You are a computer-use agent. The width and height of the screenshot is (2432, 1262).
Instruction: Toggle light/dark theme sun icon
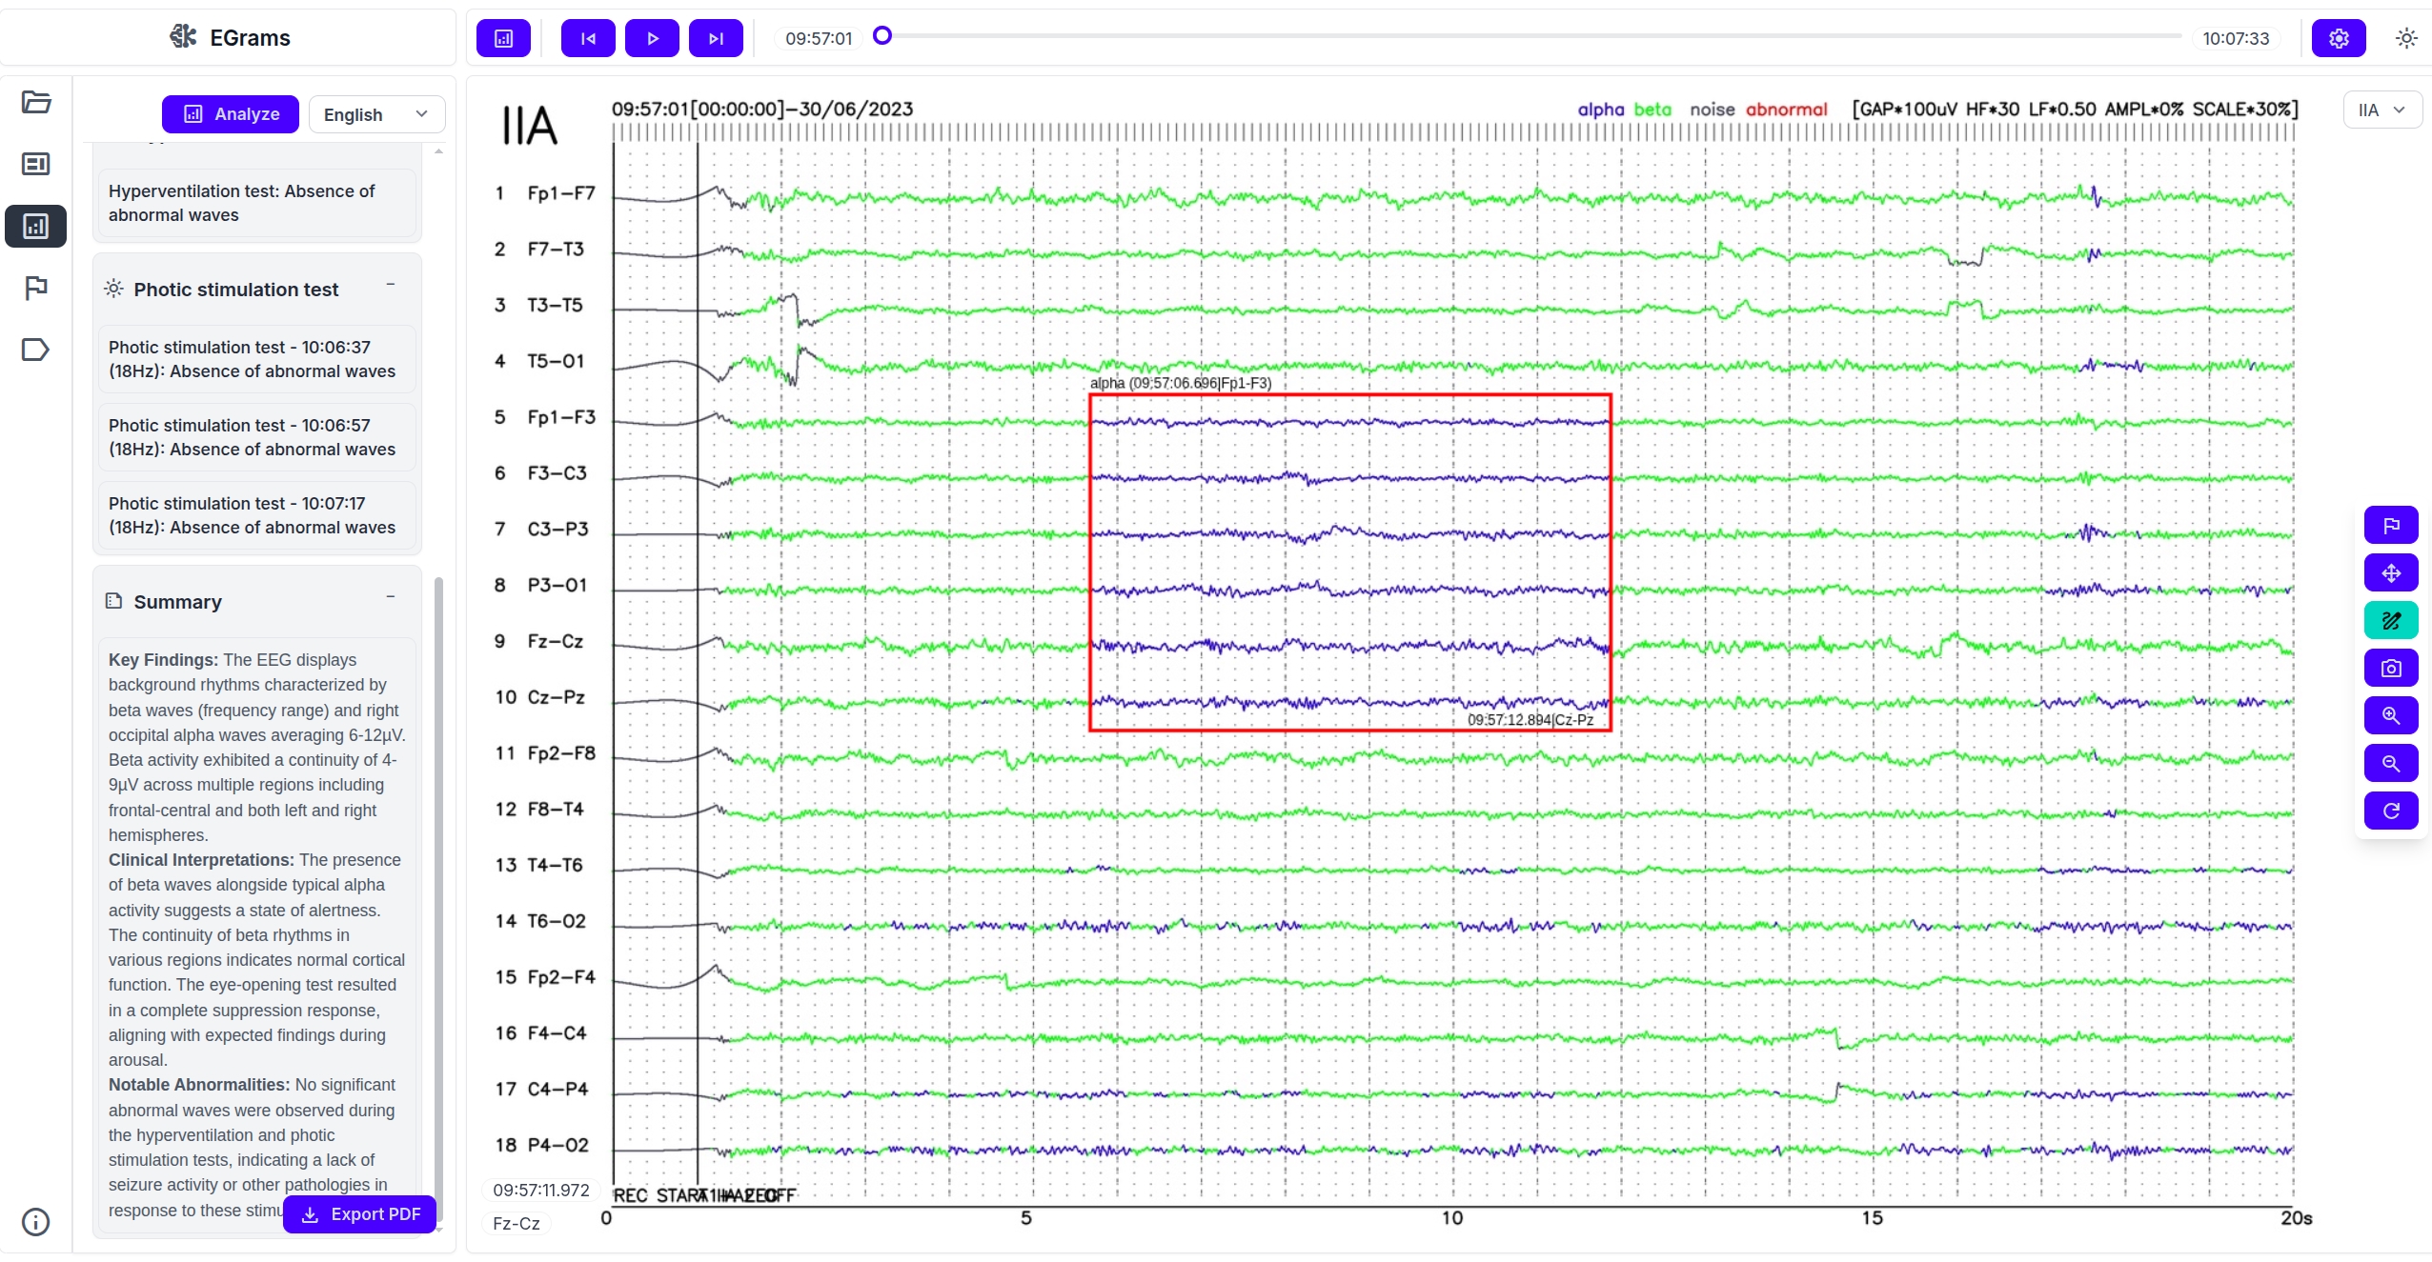[2405, 38]
